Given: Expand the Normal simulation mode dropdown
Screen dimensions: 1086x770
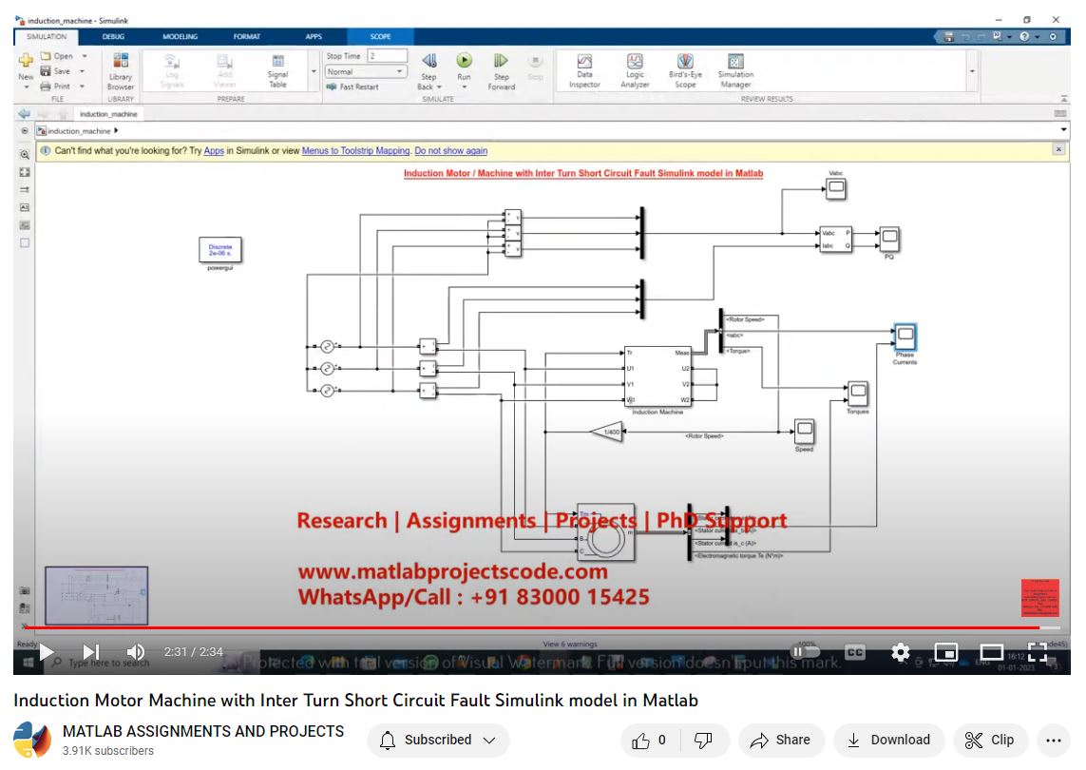Looking at the screenshot, I should click(399, 71).
